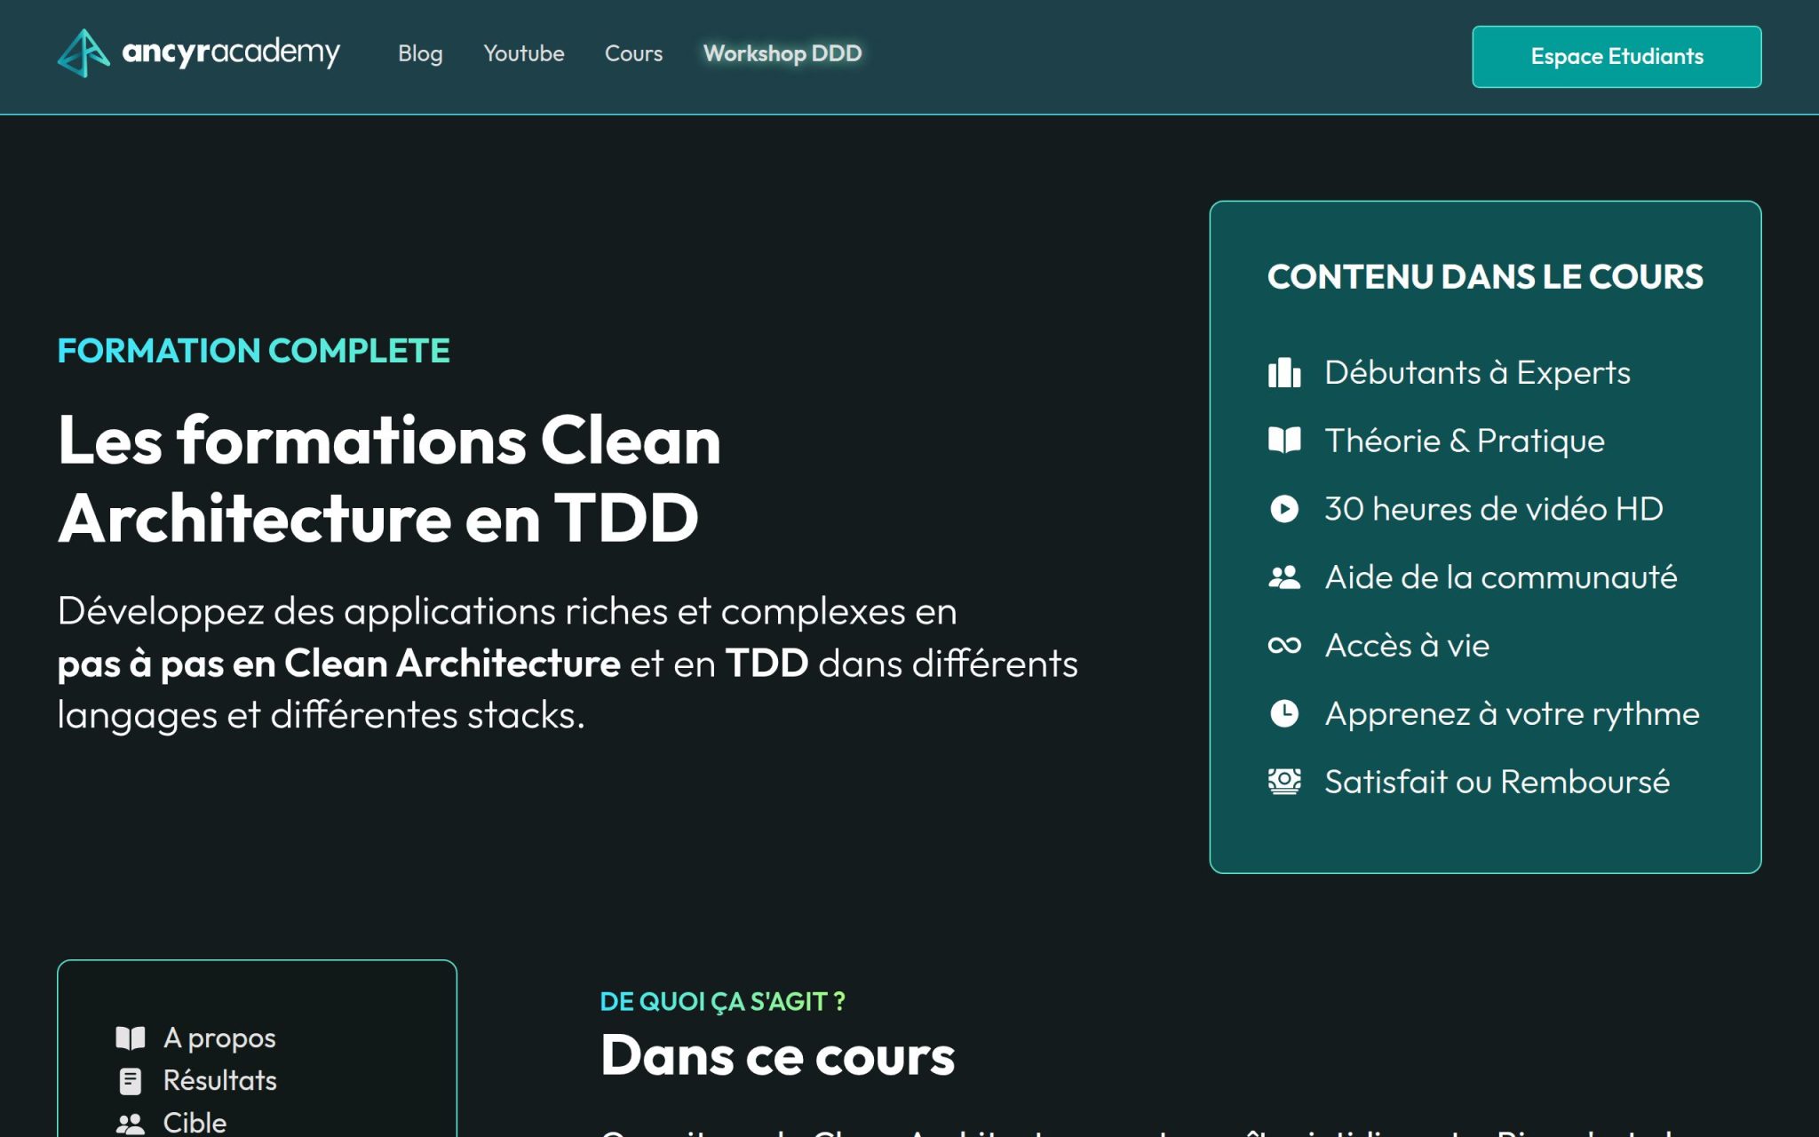
Task: Select the bar chart icon beside Débutants à Experts
Action: click(x=1283, y=373)
